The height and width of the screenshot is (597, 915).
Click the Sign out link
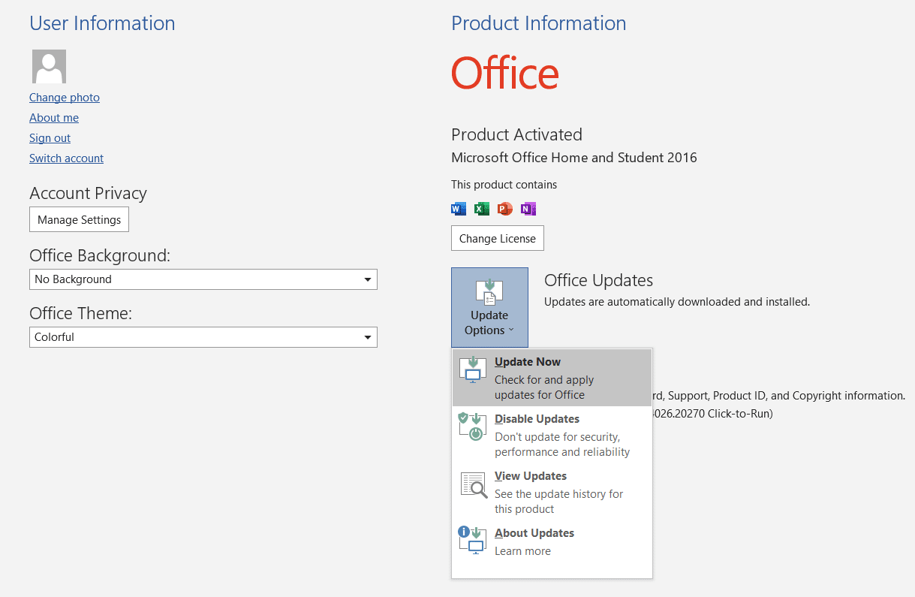click(x=50, y=137)
